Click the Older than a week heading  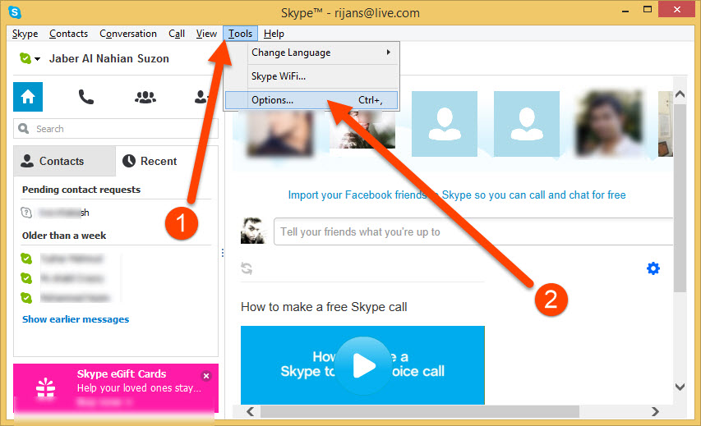point(64,236)
